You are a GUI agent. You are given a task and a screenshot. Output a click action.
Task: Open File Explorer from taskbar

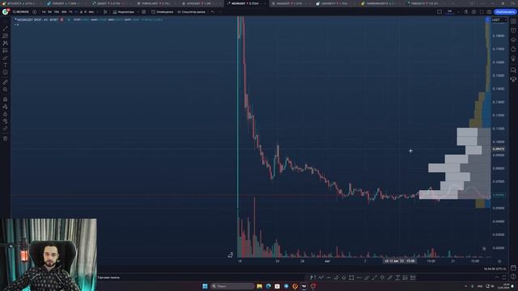[x=259, y=286]
